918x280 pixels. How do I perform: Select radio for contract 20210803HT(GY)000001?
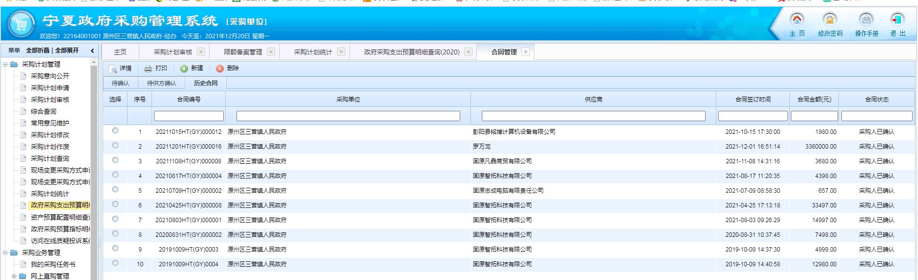click(x=115, y=219)
